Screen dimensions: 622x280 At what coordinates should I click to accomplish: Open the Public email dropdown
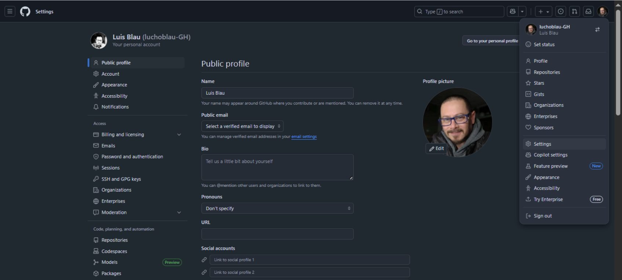pyautogui.click(x=242, y=126)
